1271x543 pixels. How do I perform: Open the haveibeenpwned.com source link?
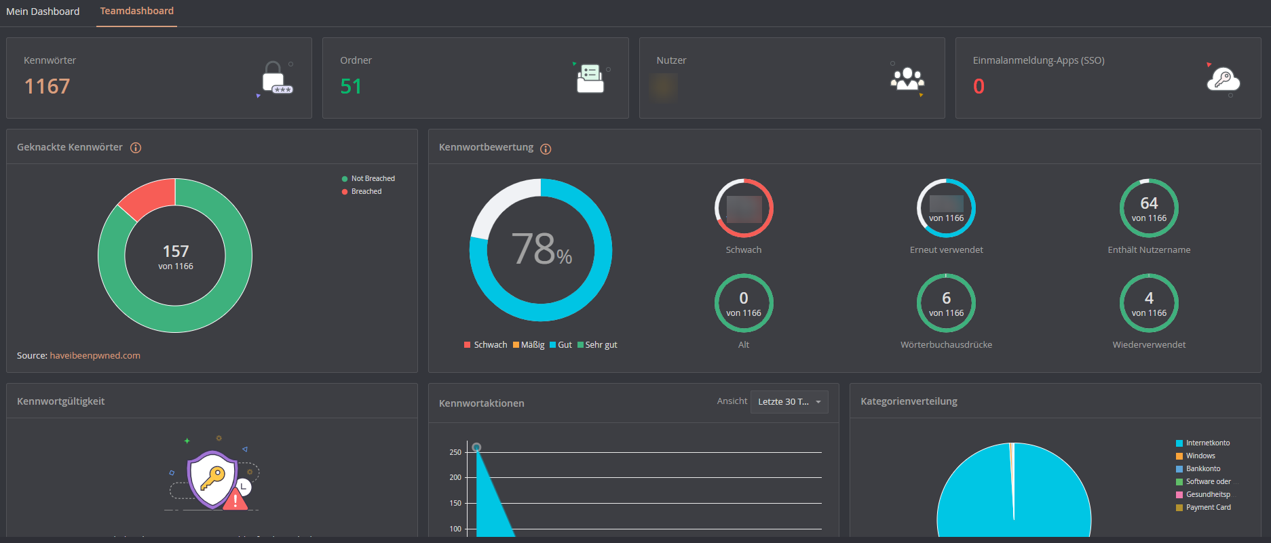95,356
